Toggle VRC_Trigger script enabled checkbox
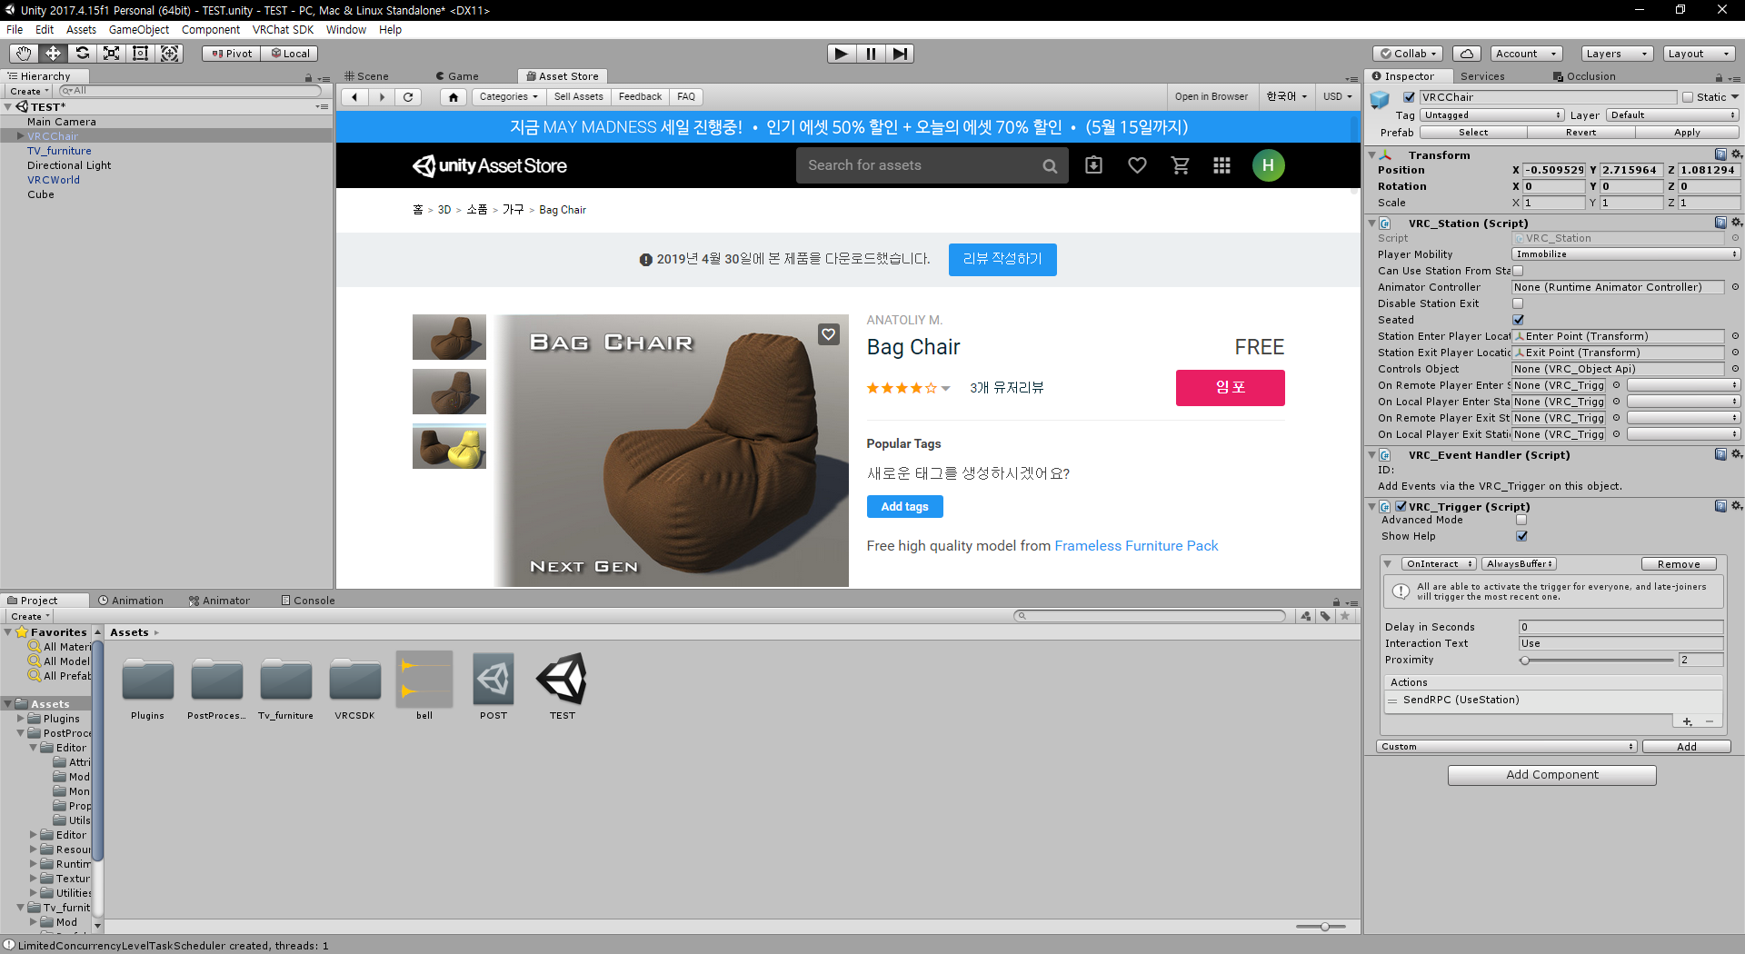Viewport: 1745px width, 954px height. coord(1401,507)
